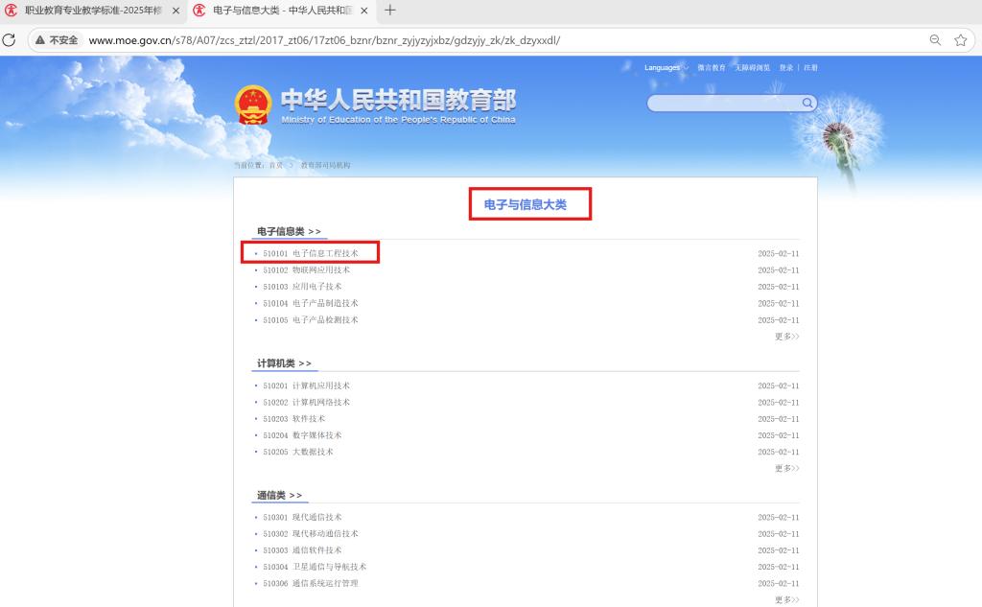
Task: Click 更多>> under 电子信息类
Action: coord(786,337)
